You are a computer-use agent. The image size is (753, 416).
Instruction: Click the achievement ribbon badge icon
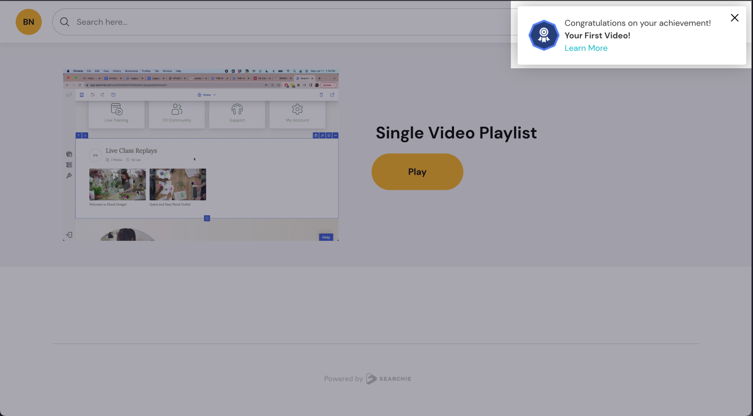click(x=544, y=35)
